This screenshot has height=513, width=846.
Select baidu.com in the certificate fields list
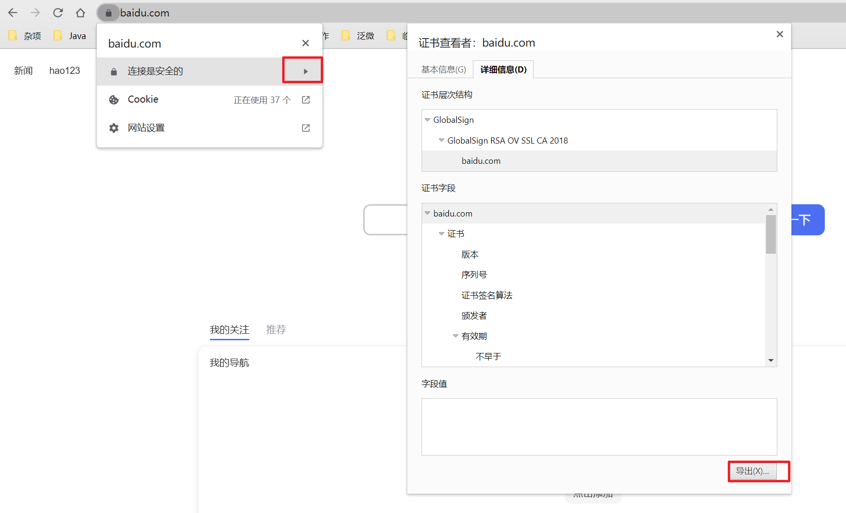[593, 214]
